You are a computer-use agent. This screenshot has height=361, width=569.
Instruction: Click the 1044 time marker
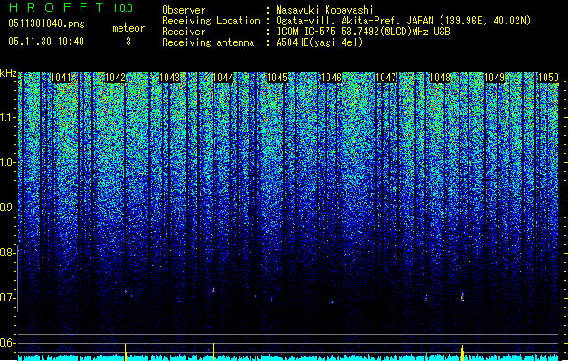pyautogui.click(x=223, y=78)
